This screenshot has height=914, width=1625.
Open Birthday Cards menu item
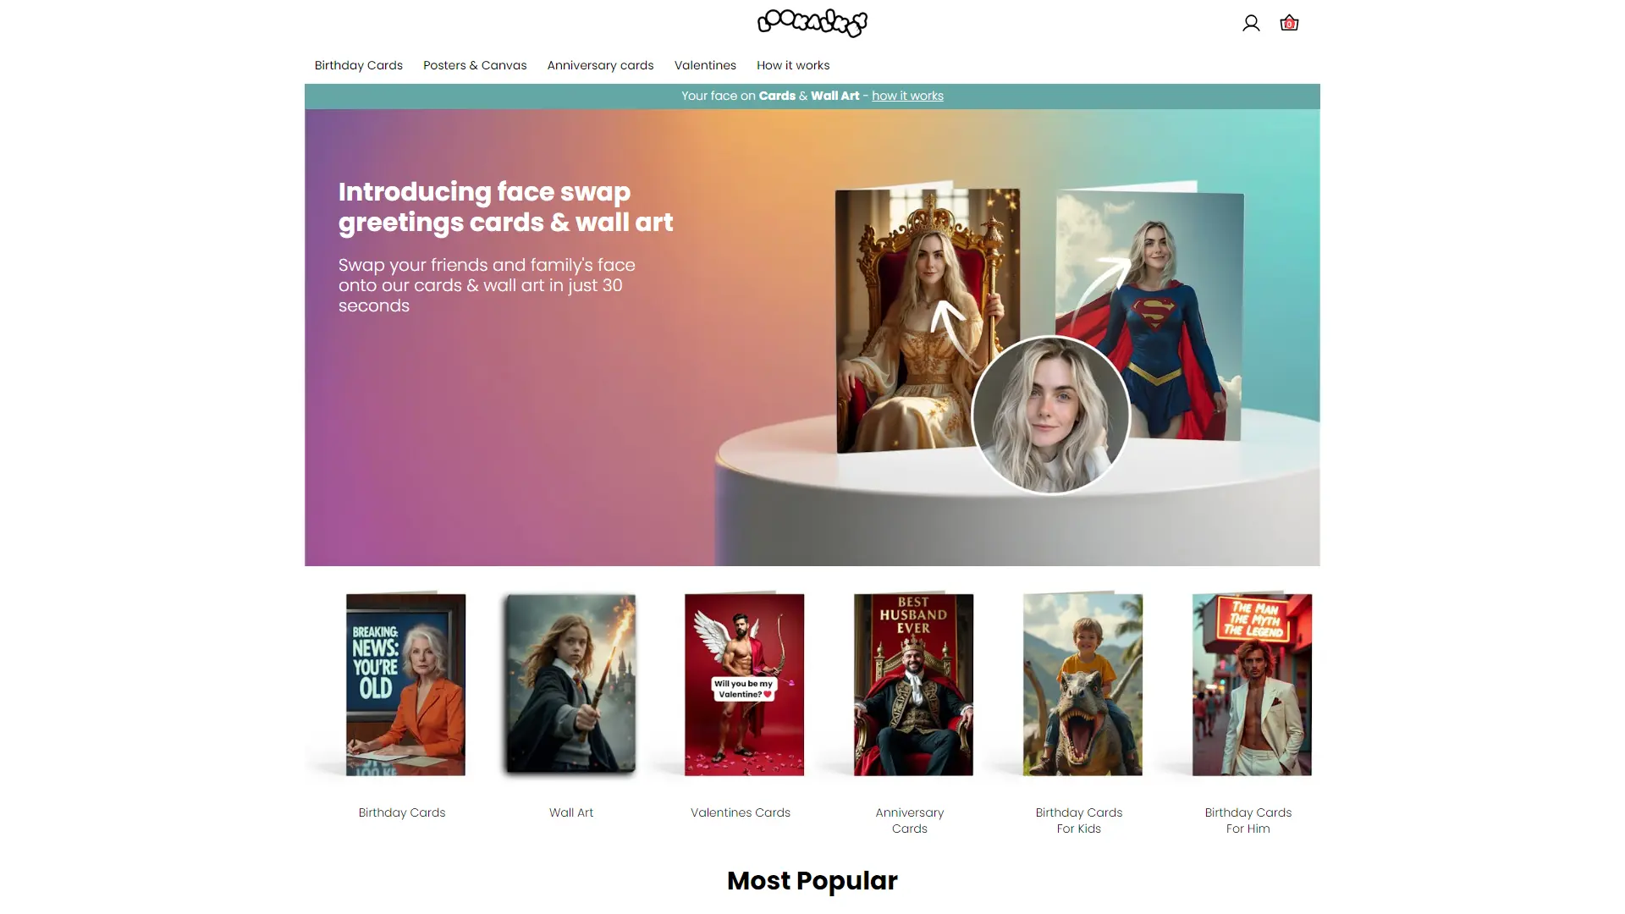click(359, 65)
